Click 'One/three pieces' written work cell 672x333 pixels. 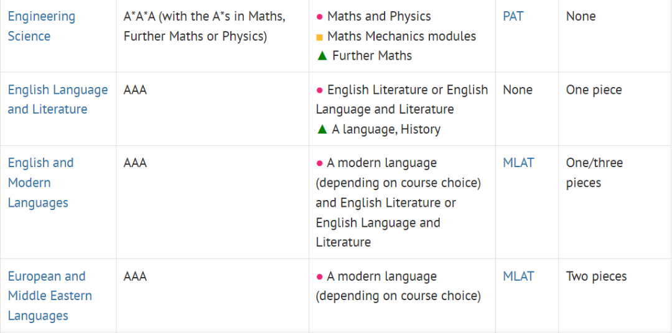594,173
